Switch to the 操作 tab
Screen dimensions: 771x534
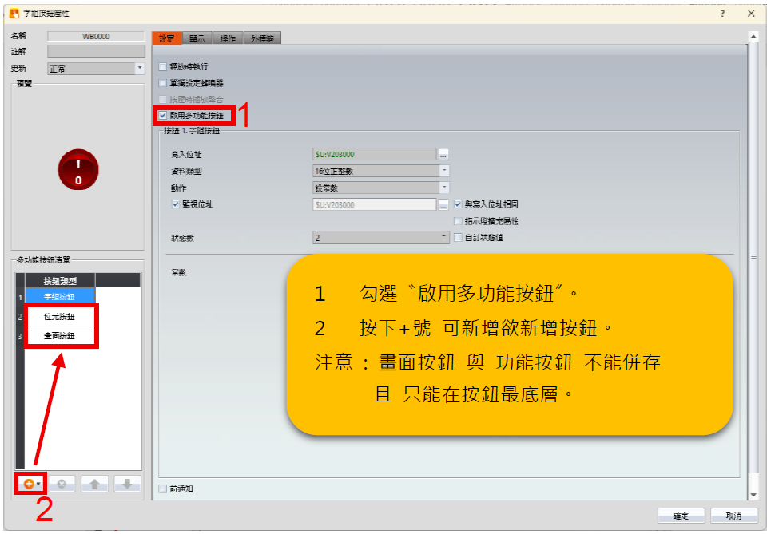click(x=228, y=38)
